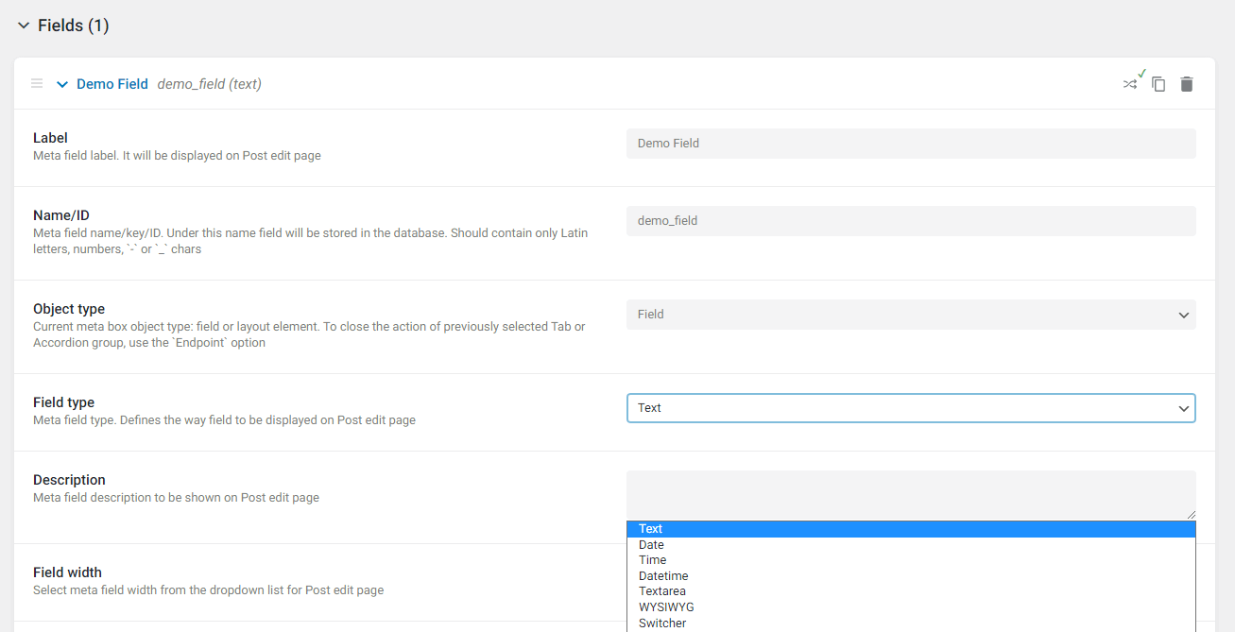1235x632 pixels.
Task: Open the Object type dropdown
Action: (x=911, y=315)
